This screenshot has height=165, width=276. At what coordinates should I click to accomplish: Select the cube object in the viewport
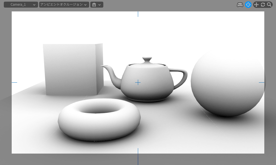70,69
